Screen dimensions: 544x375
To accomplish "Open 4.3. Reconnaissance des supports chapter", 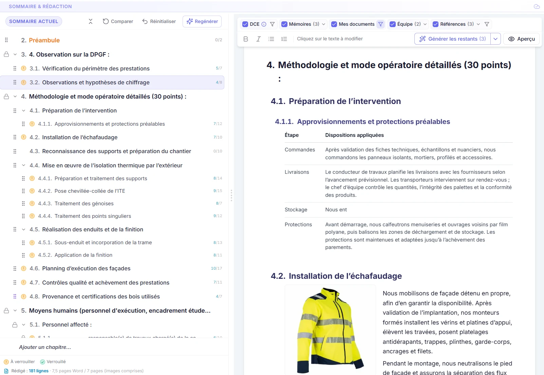I will 112,151.
